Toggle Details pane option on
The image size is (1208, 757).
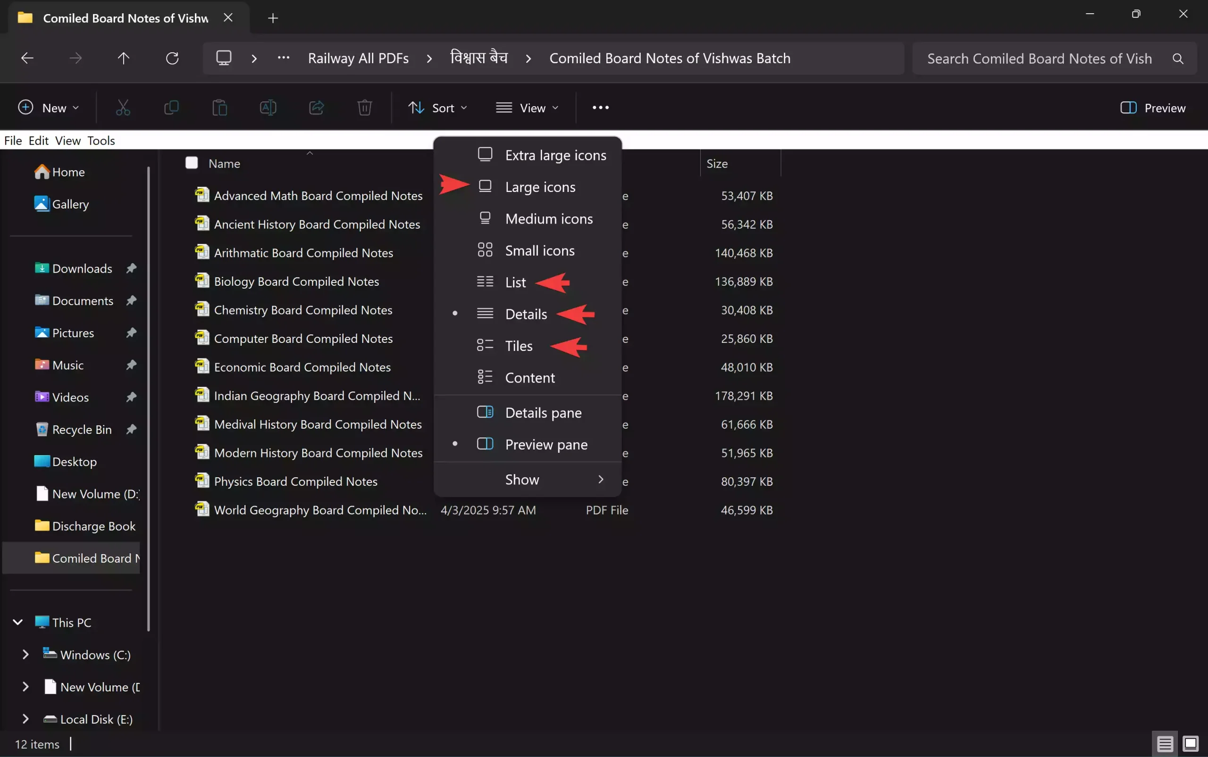tap(544, 413)
